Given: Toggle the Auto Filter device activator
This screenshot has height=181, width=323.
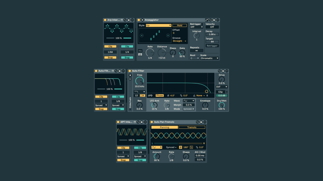Looking at the screenshot, I should click(130, 71).
